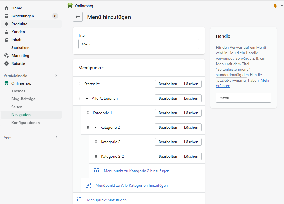Click the Rabatte discount icon
The width and height of the screenshot is (284, 204).
click(x=7, y=64)
